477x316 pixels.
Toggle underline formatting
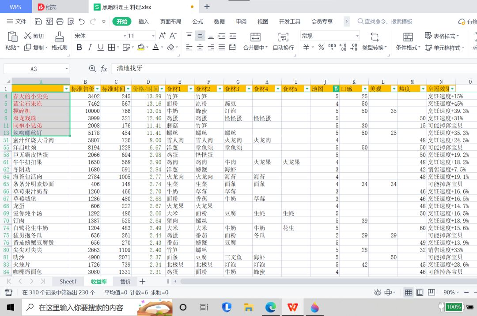click(100, 48)
